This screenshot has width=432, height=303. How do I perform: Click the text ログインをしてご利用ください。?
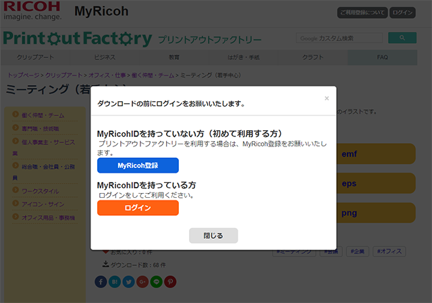(146, 195)
